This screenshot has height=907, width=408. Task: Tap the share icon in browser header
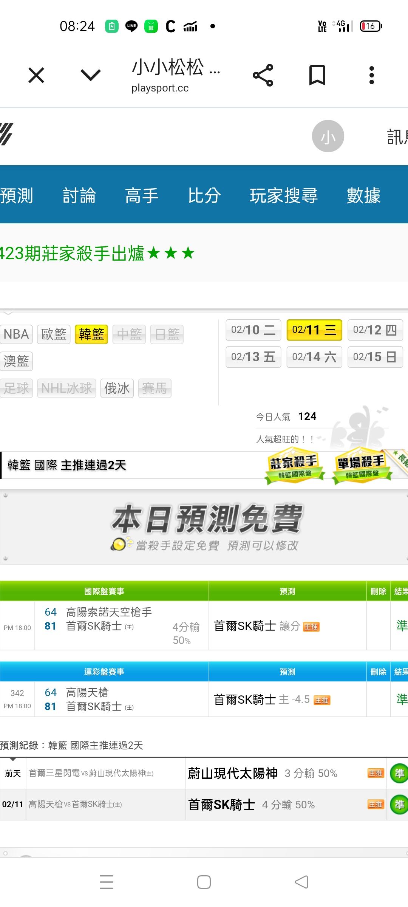[263, 75]
